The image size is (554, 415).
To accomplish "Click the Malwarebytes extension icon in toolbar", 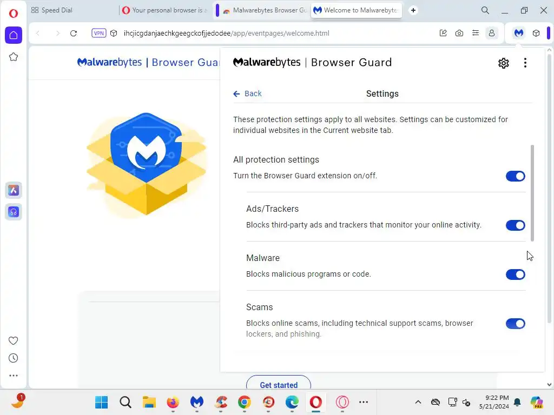I will pos(519,33).
